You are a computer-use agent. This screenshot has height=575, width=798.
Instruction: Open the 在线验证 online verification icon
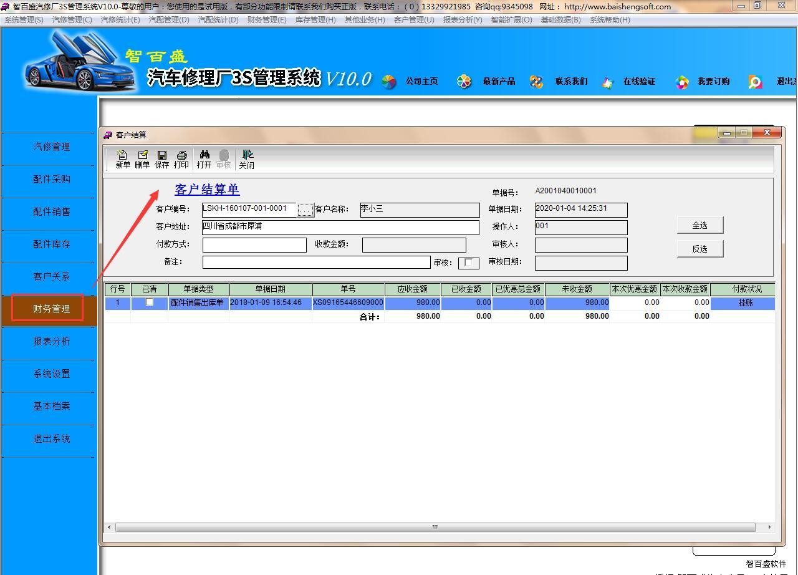pos(607,82)
